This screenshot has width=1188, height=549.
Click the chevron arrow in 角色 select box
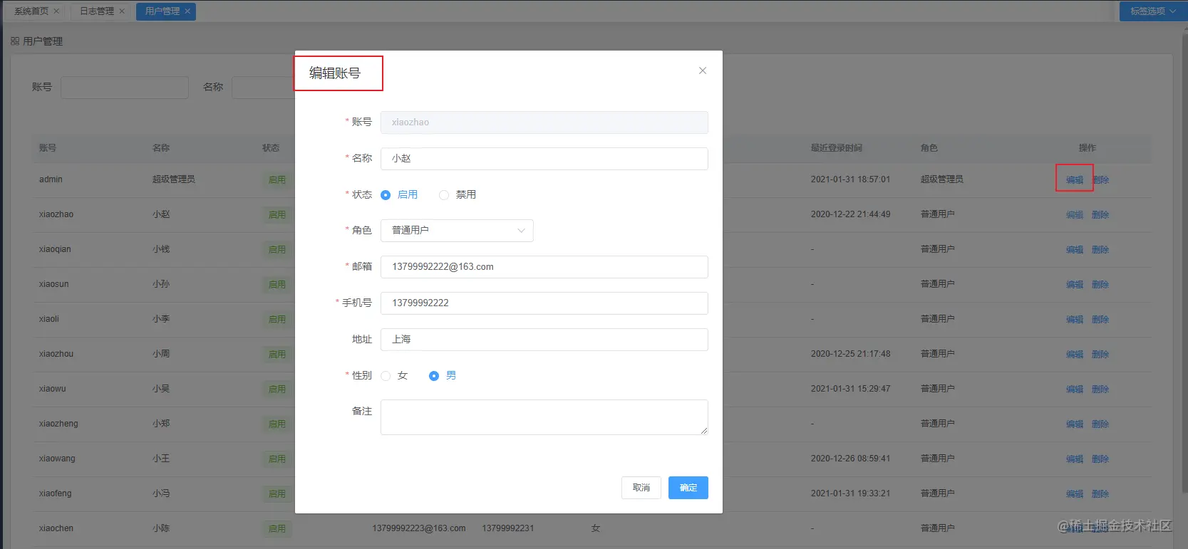pyautogui.click(x=521, y=231)
